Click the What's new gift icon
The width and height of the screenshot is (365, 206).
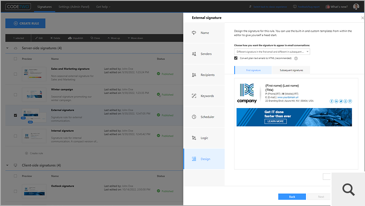327,7
